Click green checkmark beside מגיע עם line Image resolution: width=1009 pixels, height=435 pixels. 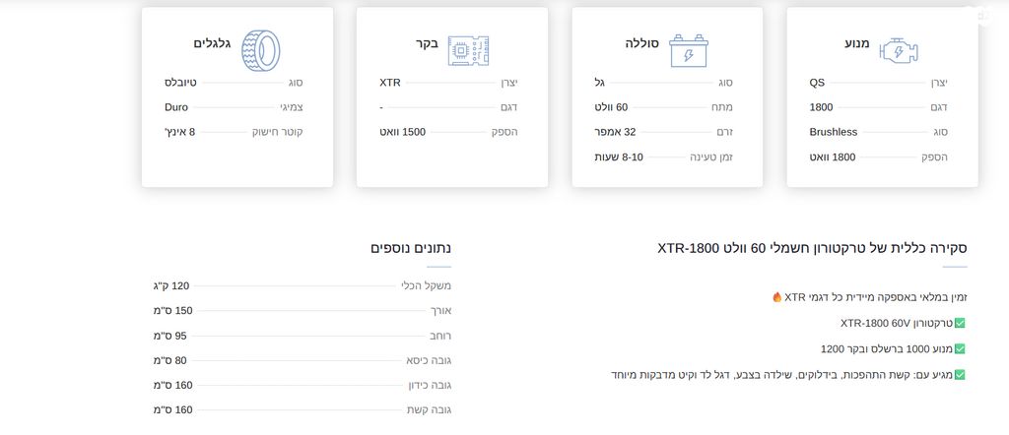point(960,375)
